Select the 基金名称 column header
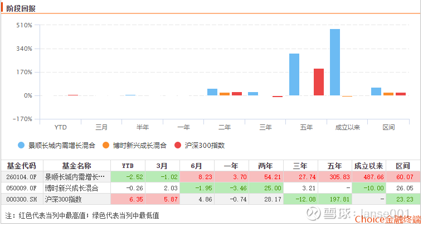Image resolution: width=423 pixels, height=226 pixels. [x=76, y=166]
